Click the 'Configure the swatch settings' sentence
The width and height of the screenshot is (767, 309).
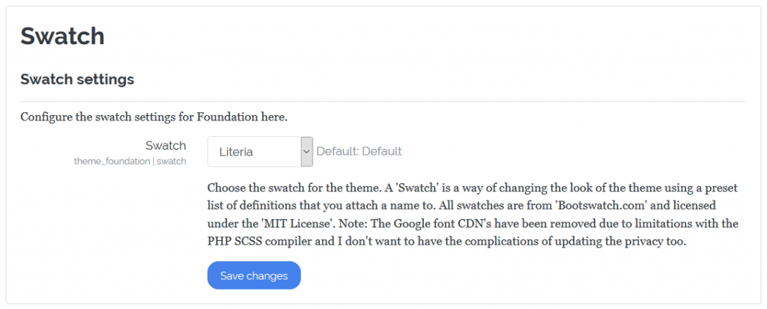point(154,117)
